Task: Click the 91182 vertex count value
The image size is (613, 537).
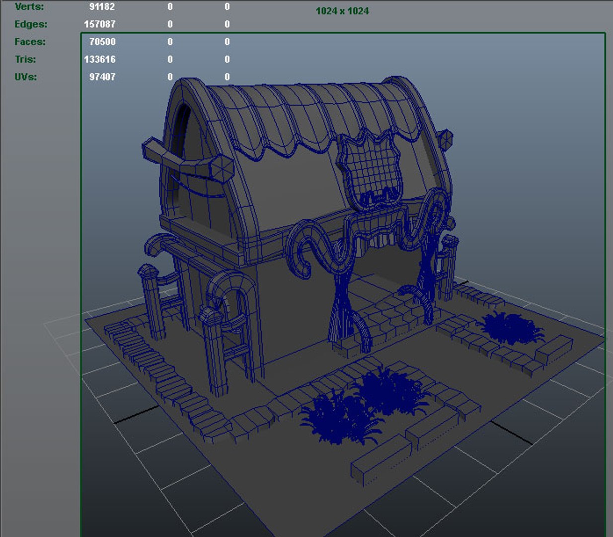Action: point(102,6)
